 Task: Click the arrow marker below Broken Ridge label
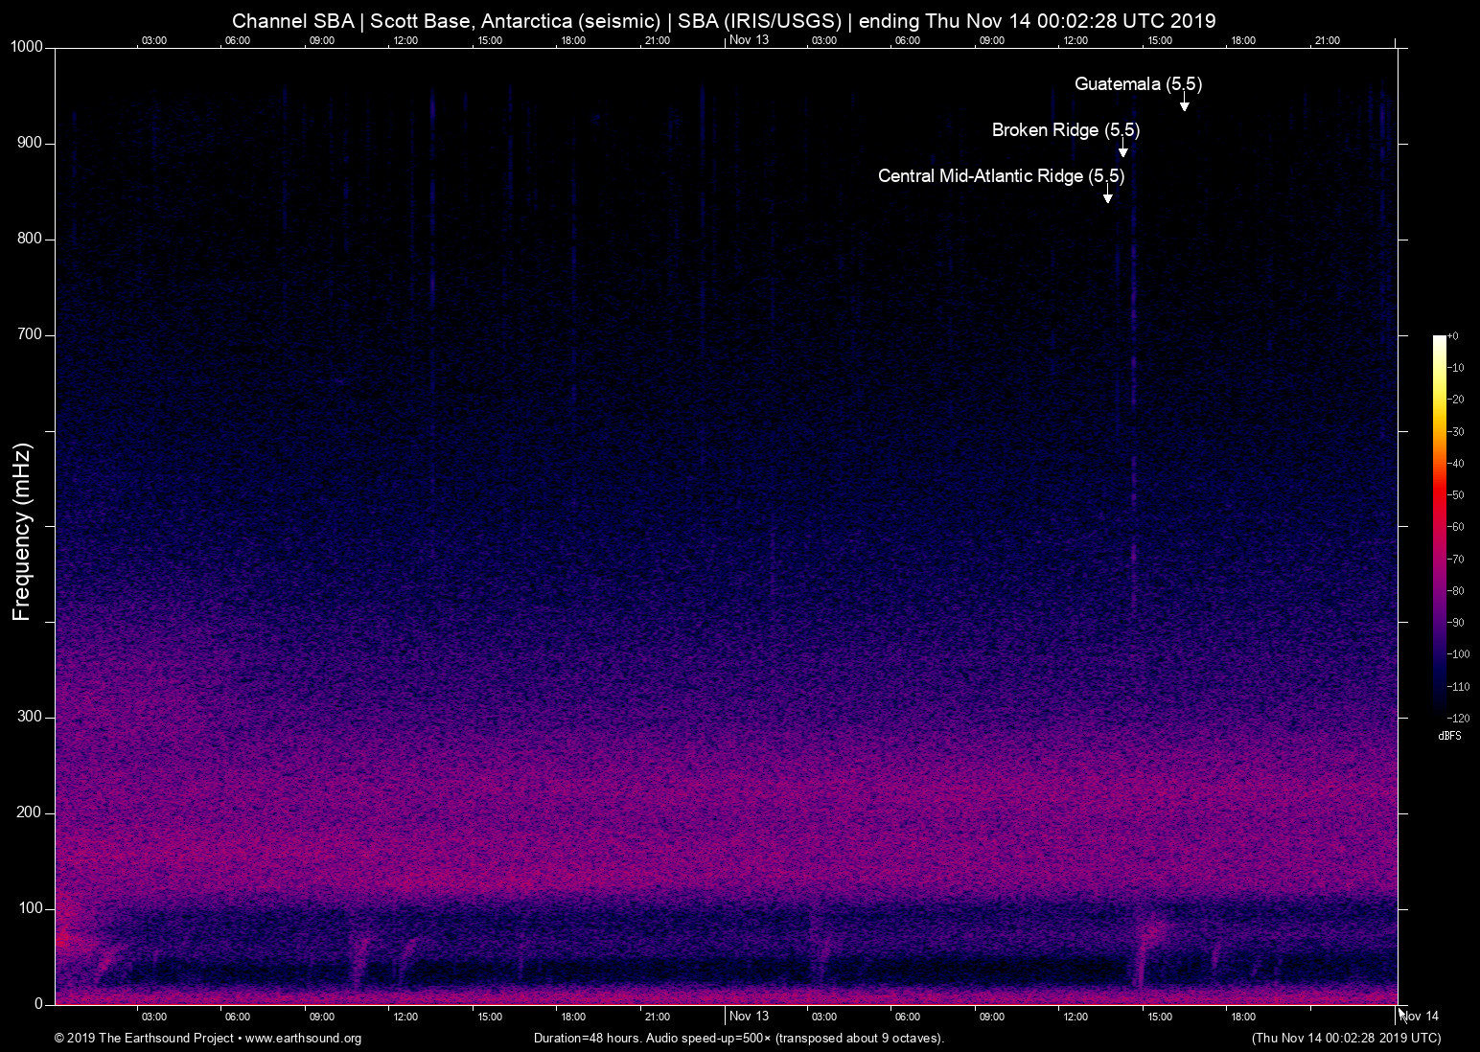click(x=1122, y=149)
